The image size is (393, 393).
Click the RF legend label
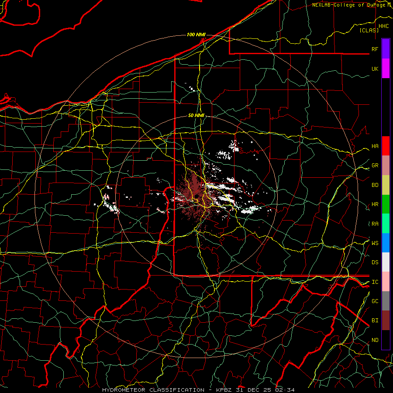pos(375,49)
